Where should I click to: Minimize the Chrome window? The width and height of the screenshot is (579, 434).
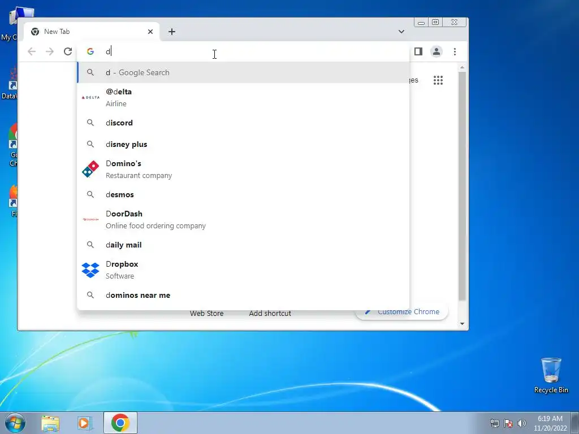[421, 23]
